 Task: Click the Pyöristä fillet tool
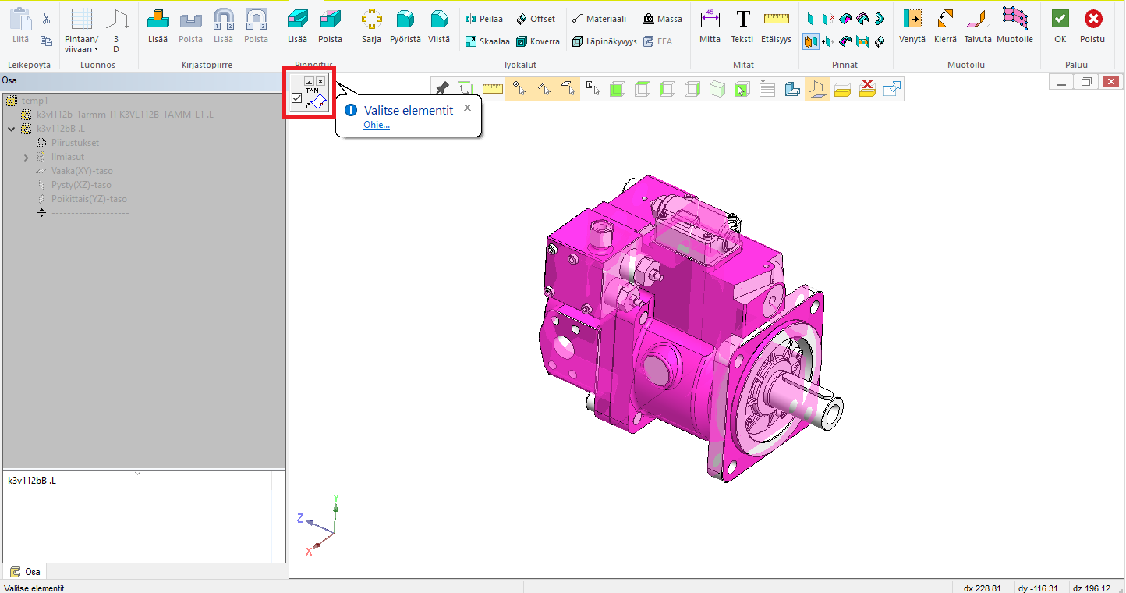click(x=405, y=26)
